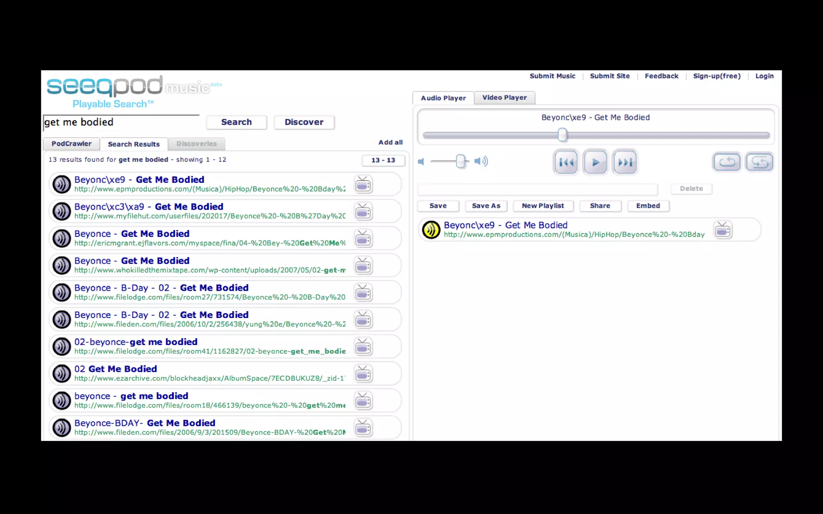Click TV icon beside Beyonce-BDAY result
The image size is (823, 514).
click(x=363, y=428)
